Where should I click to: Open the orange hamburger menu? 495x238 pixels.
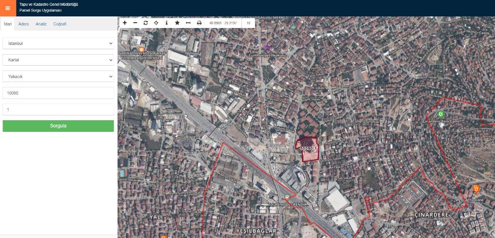(x=8, y=8)
